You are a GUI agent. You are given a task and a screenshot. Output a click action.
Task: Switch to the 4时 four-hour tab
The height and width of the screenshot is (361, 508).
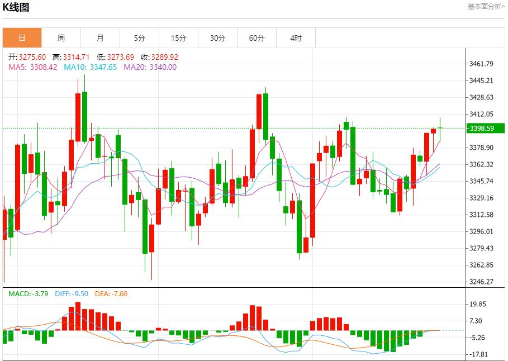pyautogui.click(x=296, y=38)
